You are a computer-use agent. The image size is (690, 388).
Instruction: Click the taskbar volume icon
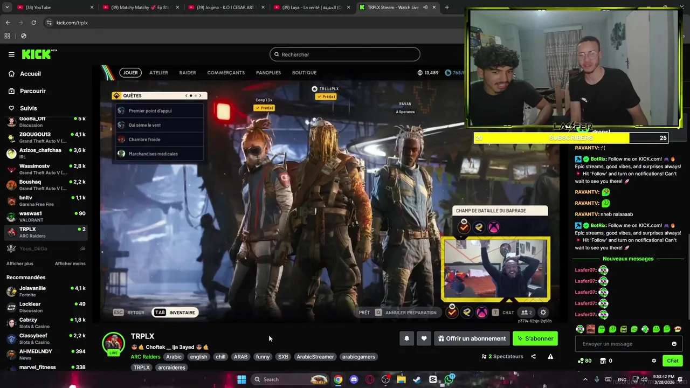(x=644, y=379)
